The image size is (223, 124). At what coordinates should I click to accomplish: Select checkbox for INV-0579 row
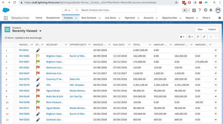pyautogui.click(x=15, y=79)
